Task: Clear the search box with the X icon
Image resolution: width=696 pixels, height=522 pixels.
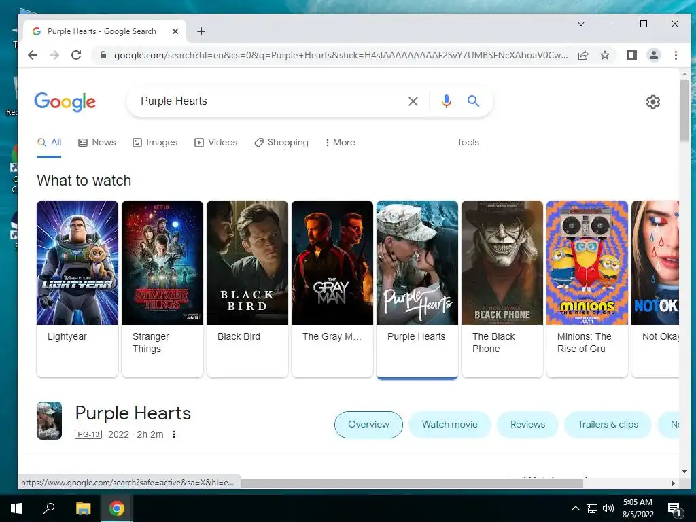Action: (413, 101)
